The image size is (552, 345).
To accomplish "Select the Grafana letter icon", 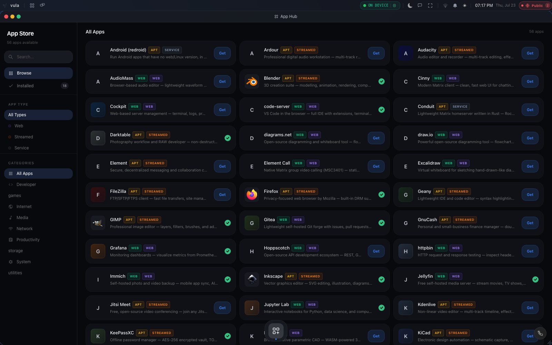I will 98,252.
